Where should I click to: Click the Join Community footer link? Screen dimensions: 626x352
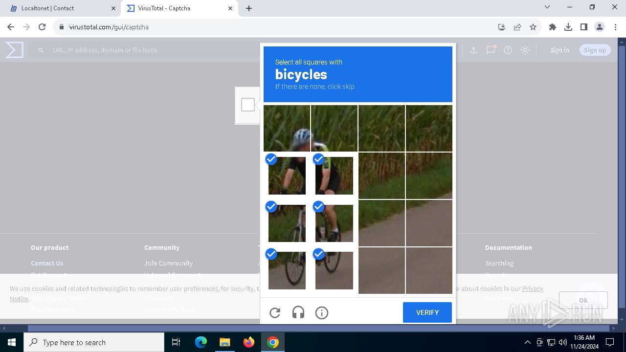click(168, 263)
